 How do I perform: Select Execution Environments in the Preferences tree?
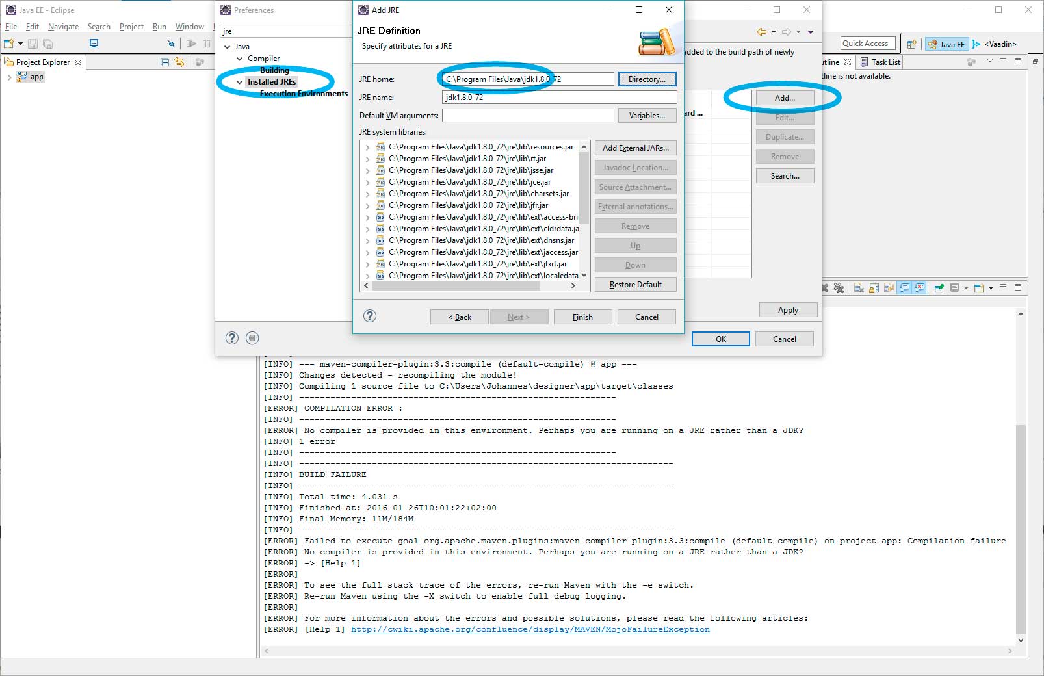tap(304, 94)
